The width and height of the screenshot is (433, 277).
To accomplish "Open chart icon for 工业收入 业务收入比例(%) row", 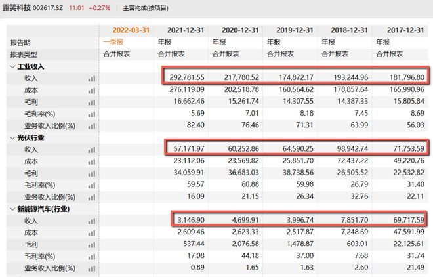I will [92, 127].
